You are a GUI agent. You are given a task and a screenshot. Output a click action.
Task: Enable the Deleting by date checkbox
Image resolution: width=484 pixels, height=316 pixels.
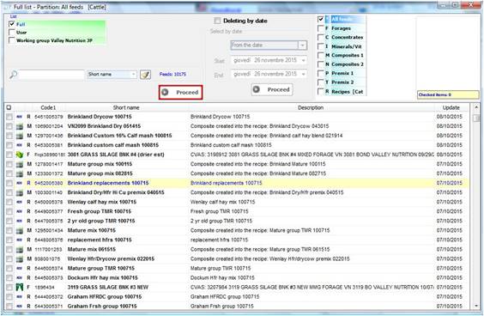pyautogui.click(x=217, y=21)
